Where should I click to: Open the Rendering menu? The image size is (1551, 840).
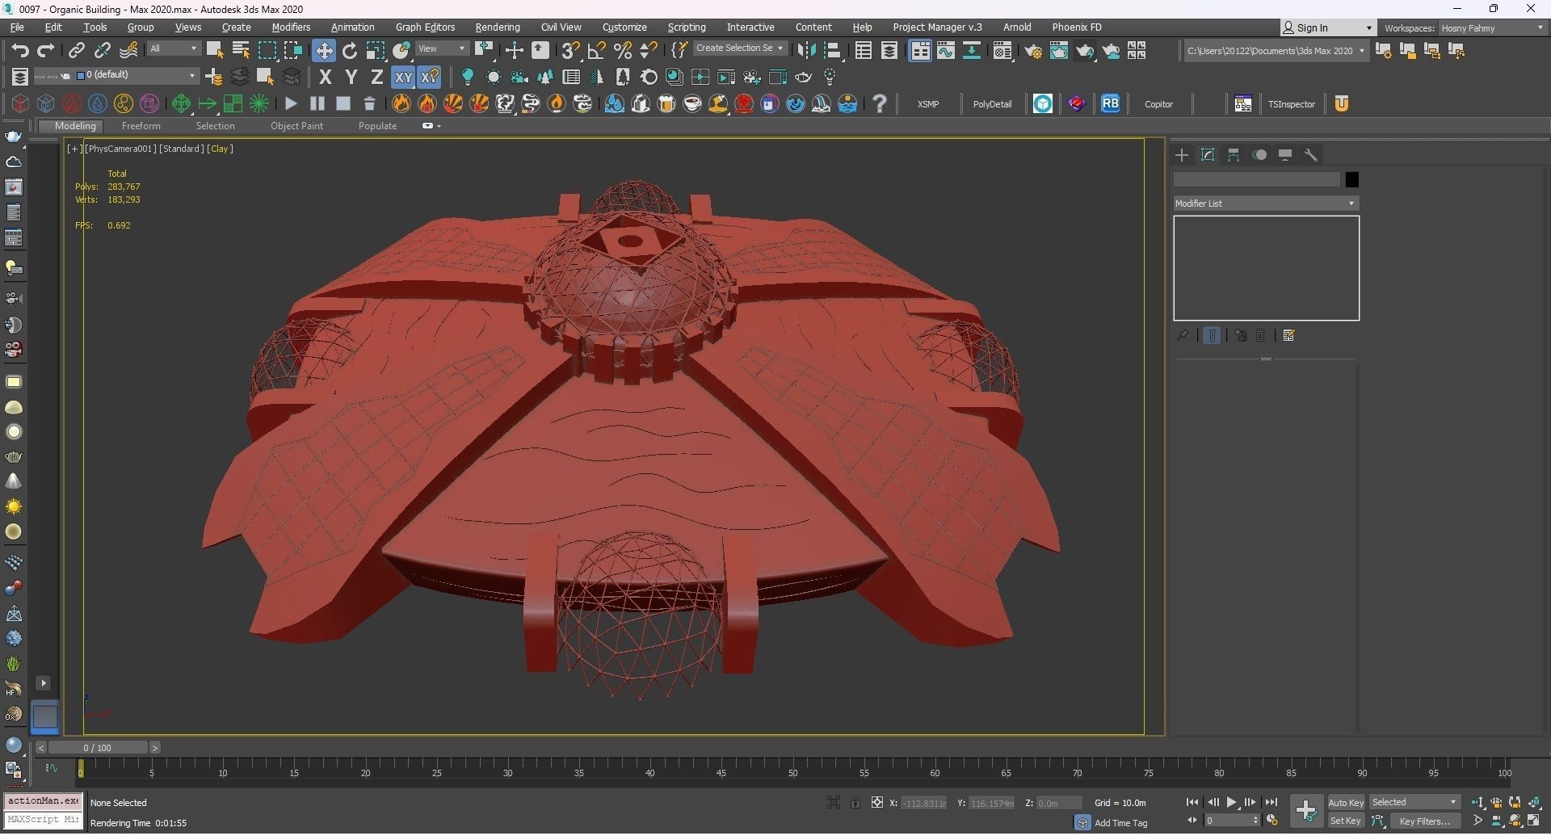[497, 27]
